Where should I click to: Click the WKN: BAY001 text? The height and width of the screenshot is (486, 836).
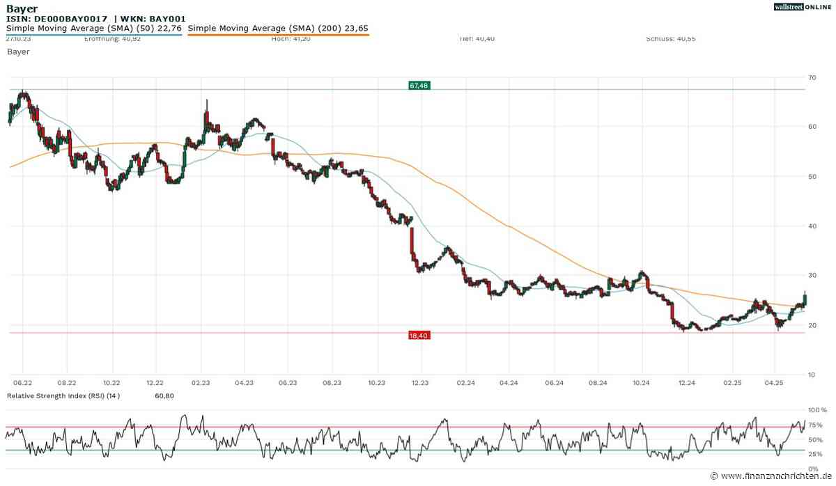tap(153, 19)
